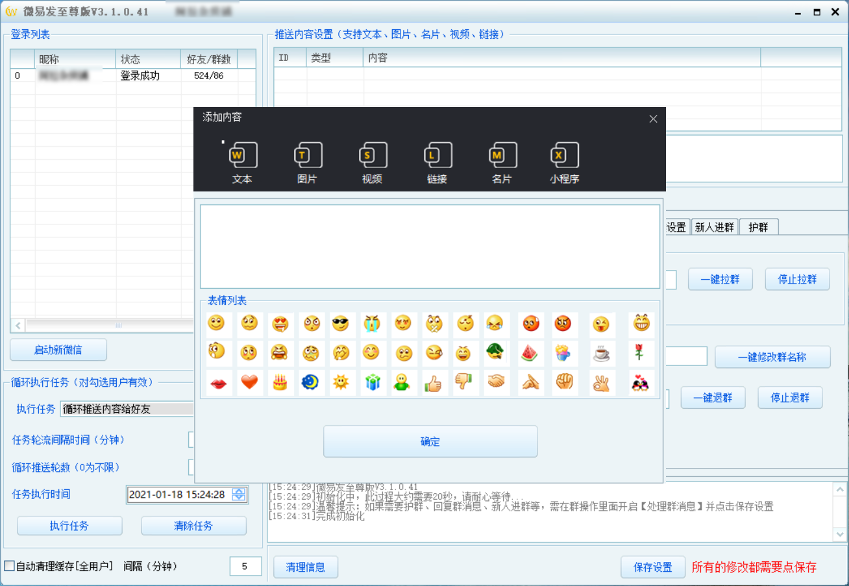Click log panel scrollbar up arrow
Image resolution: width=849 pixels, height=586 pixels.
pyautogui.click(x=840, y=489)
